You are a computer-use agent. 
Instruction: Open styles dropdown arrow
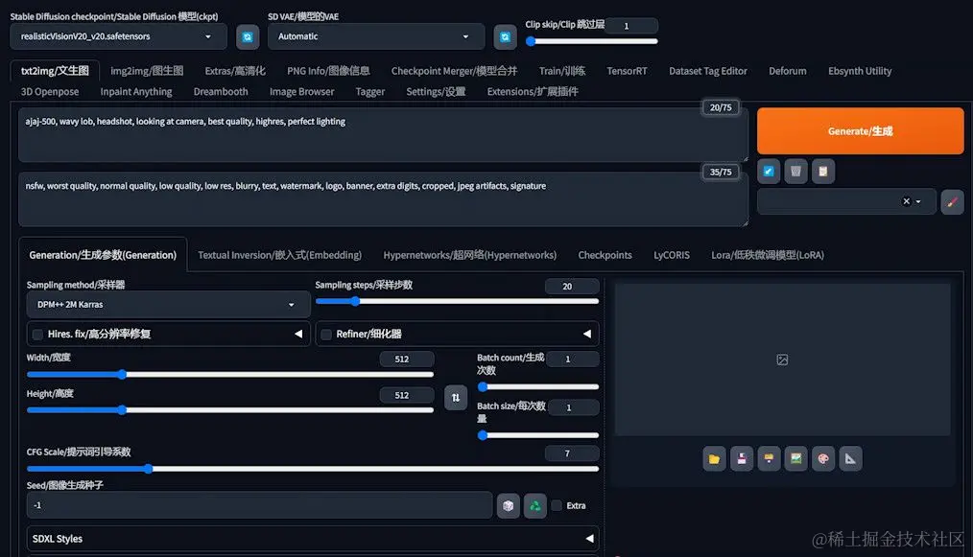point(918,201)
